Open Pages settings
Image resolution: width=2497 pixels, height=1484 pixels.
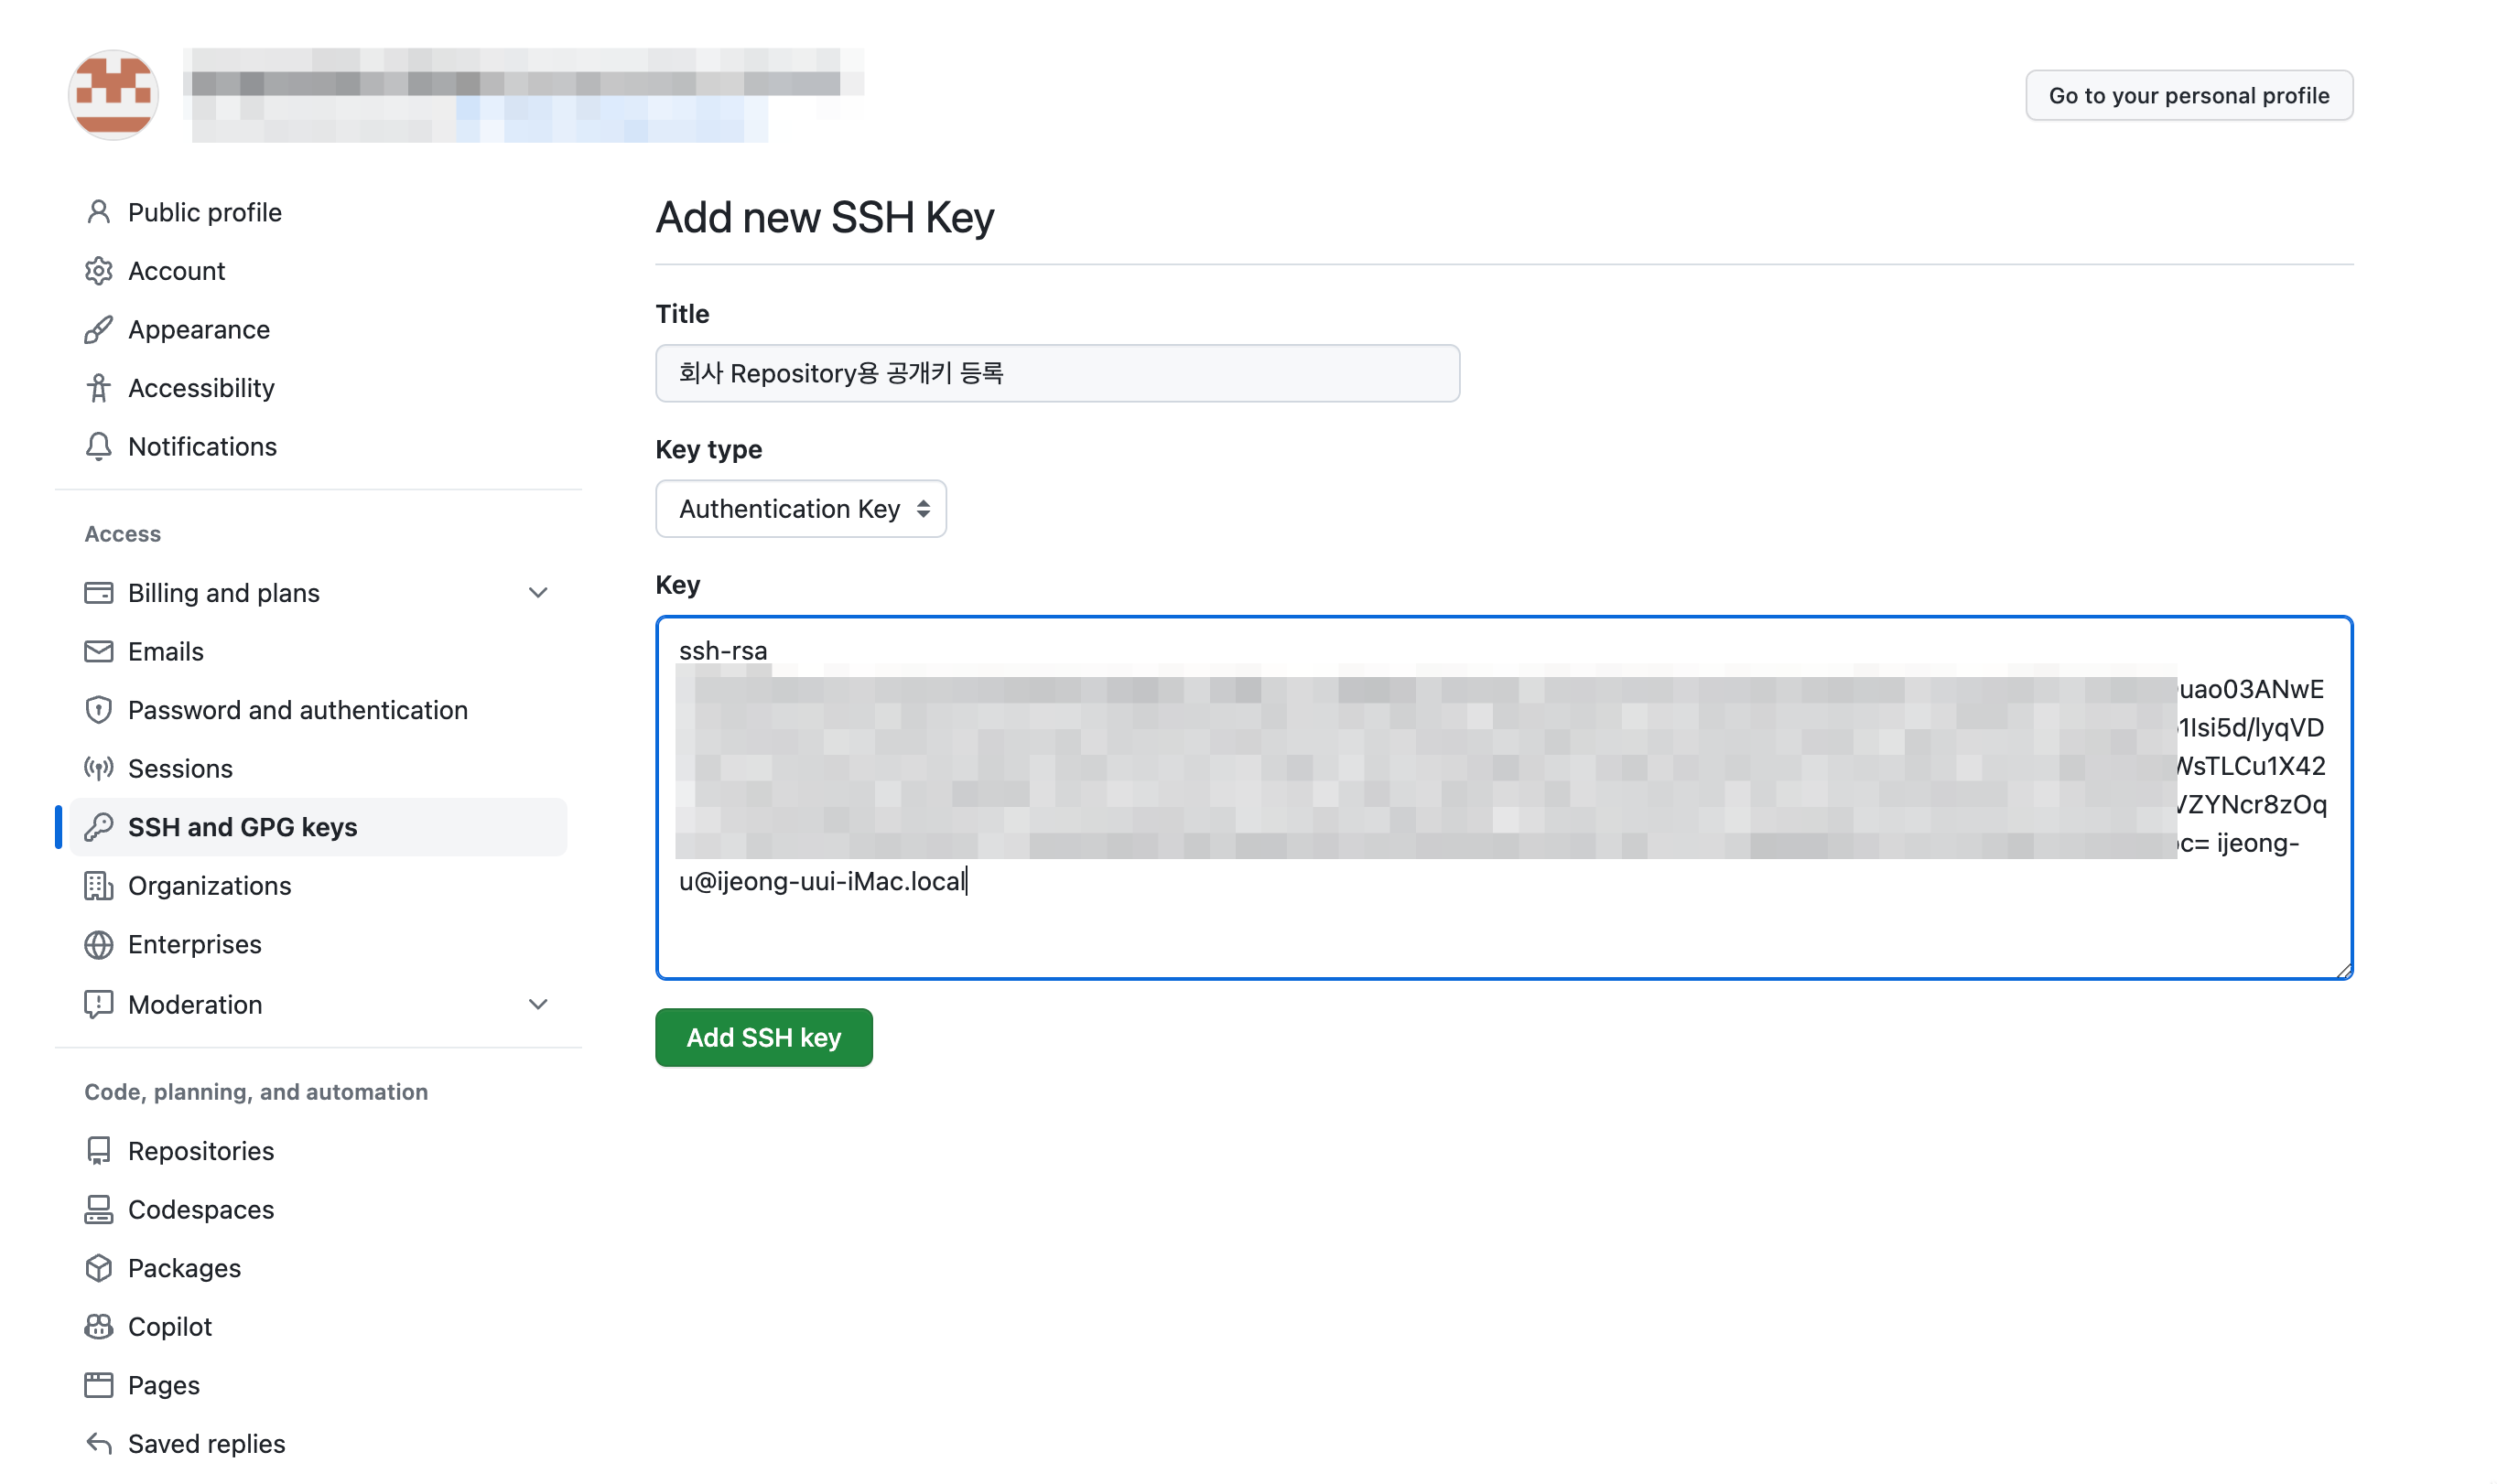[319, 1385]
